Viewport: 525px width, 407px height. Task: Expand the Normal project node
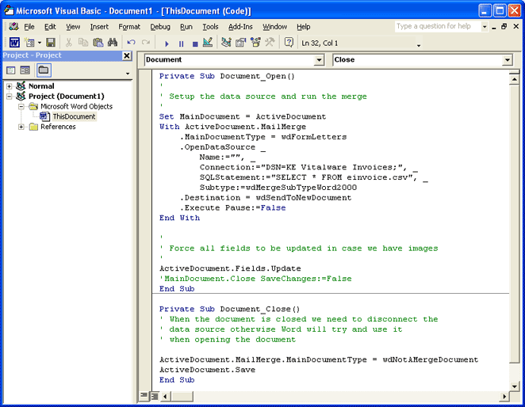9,86
